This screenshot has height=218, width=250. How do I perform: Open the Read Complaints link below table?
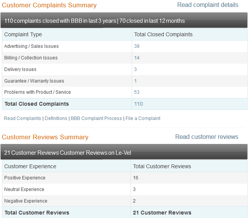click(x=22, y=118)
